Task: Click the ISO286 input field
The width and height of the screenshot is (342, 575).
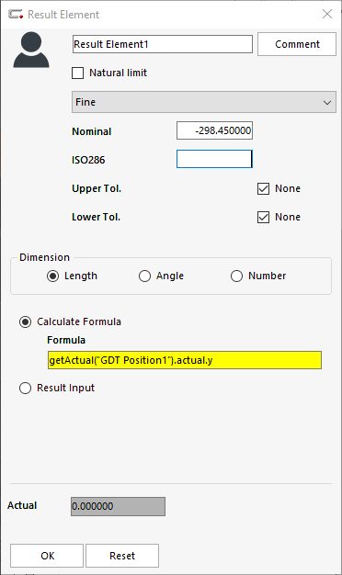Action: [214, 159]
